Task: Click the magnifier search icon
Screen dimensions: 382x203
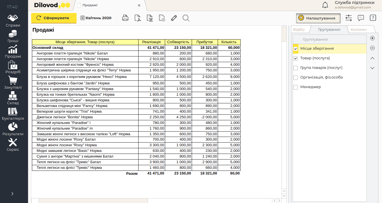Action: point(186,18)
